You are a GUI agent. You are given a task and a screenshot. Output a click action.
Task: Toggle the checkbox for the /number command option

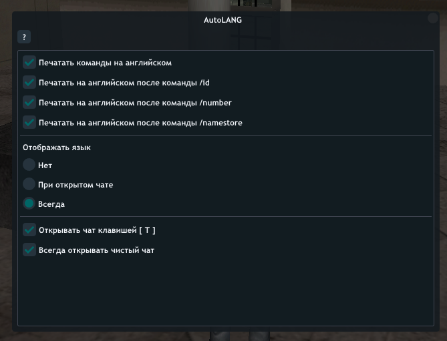click(29, 103)
